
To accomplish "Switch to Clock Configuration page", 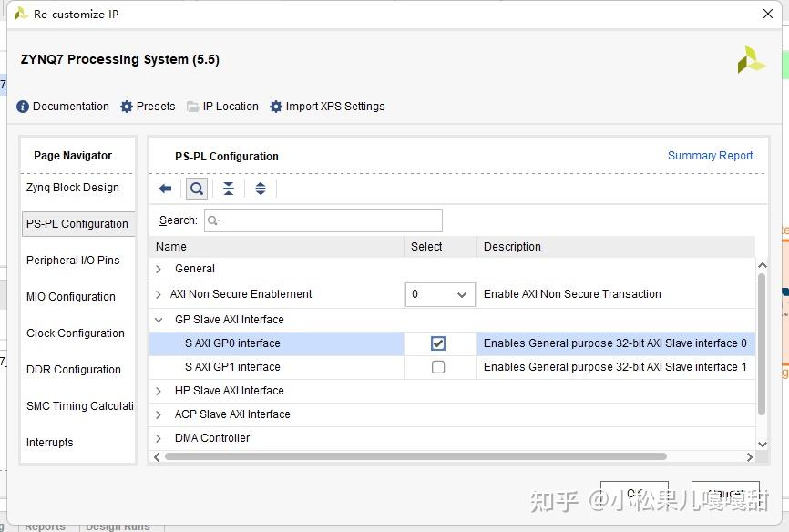I will coord(76,333).
